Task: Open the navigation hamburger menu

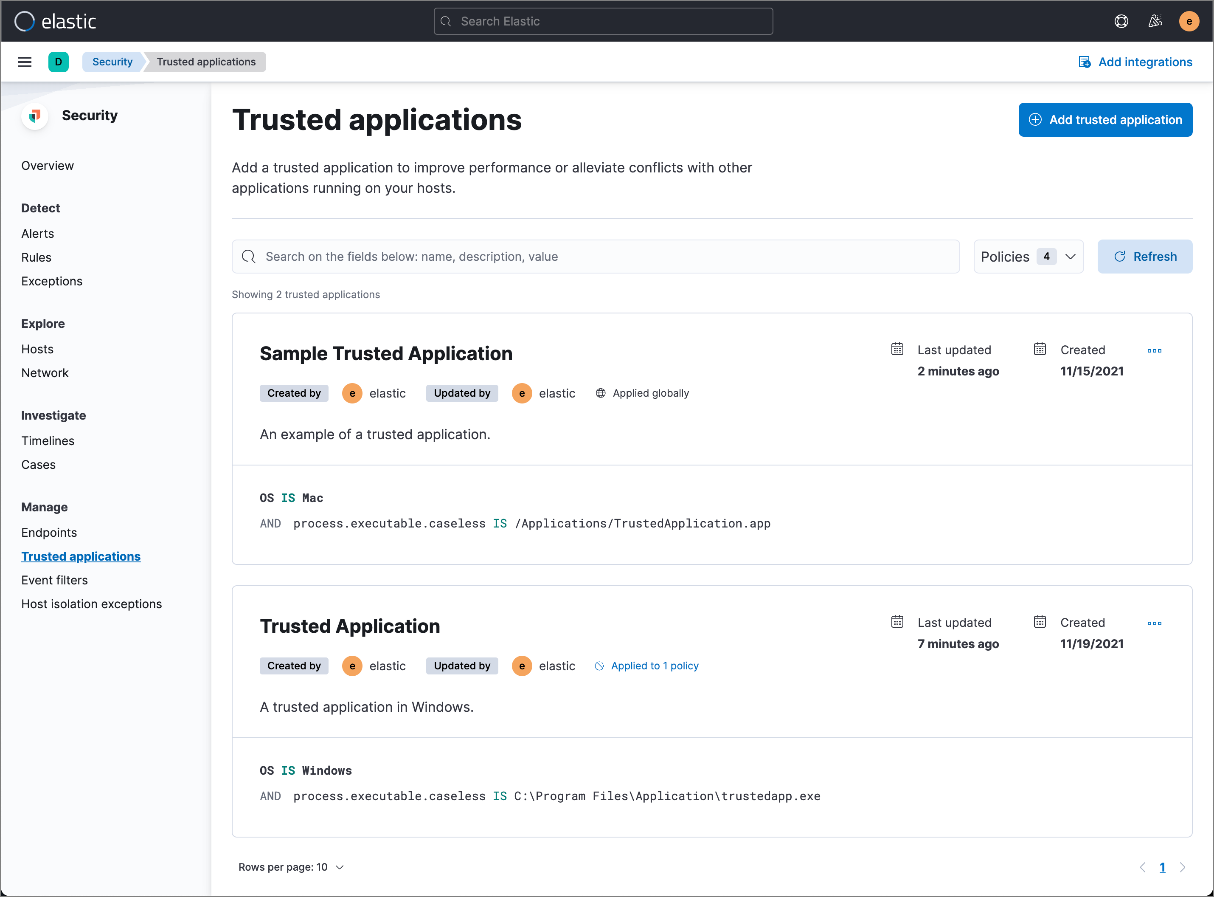Action: click(x=25, y=61)
